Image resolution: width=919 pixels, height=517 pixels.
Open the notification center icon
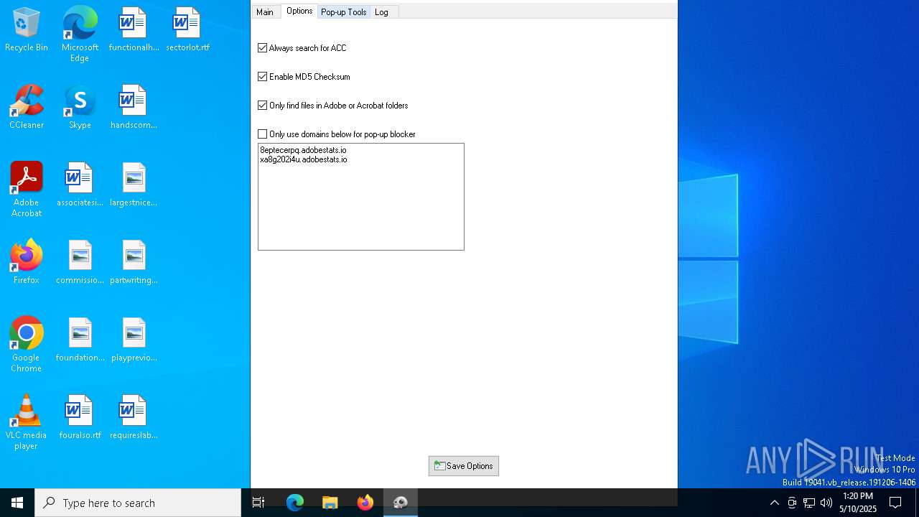tap(896, 503)
